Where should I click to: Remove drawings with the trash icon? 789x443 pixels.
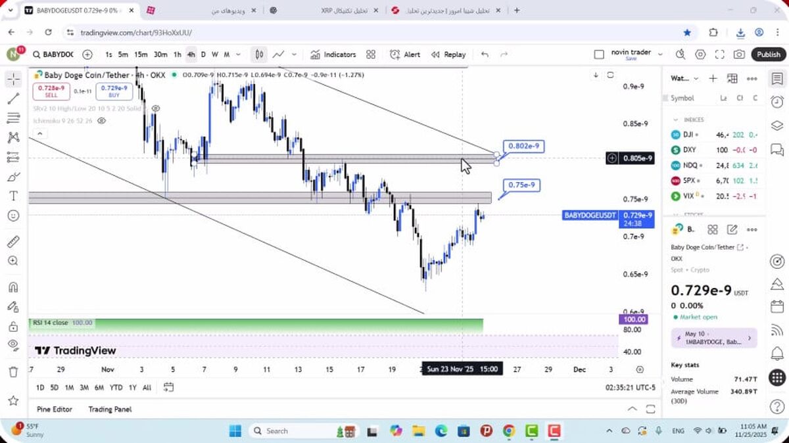(x=13, y=372)
